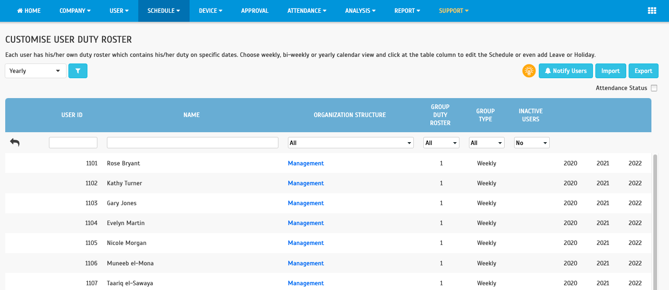Open Group Duty Roster filter dropdown
The height and width of the screenshot is (290, 669).
[x=441, y=143]
